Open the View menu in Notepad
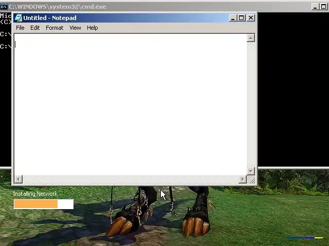Screen dimensions: 329x246 75,28
